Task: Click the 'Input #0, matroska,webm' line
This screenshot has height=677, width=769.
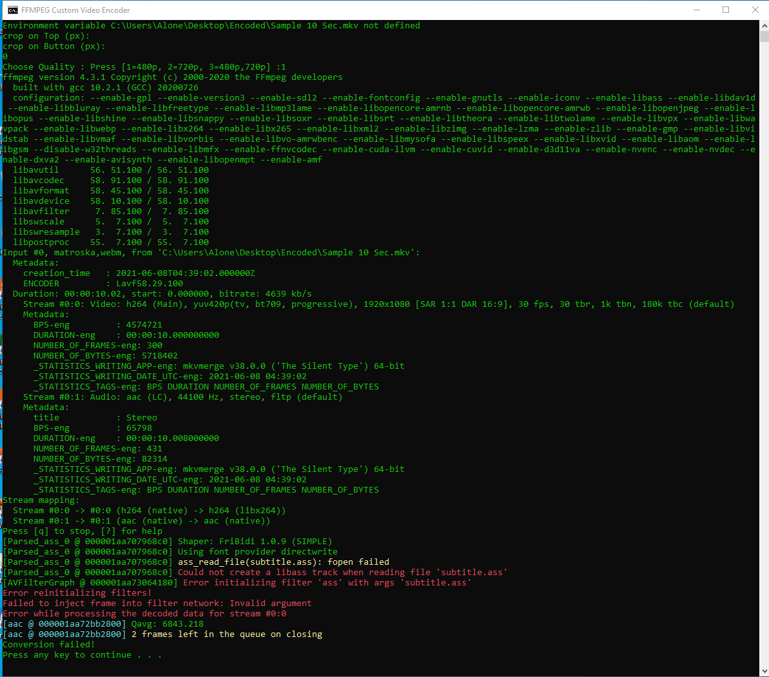Action: (x=211, y=252)
